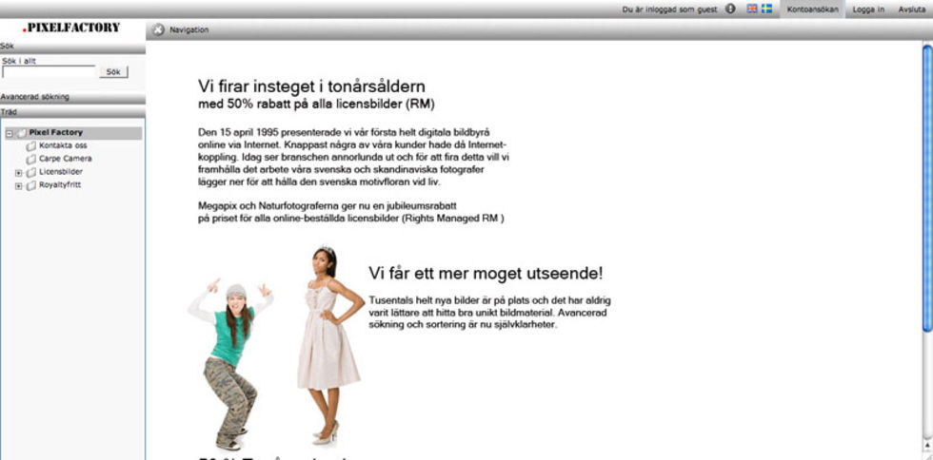Select Royaltyfritt in the tree
933x460 pixels.
(x=60, y=184)
